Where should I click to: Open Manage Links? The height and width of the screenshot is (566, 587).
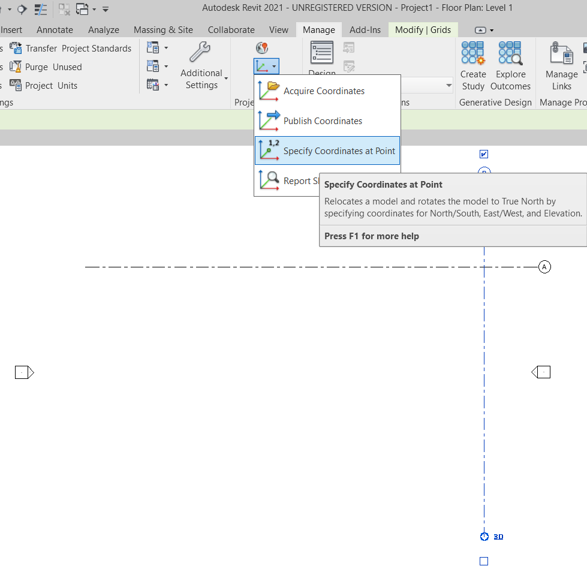562,66
